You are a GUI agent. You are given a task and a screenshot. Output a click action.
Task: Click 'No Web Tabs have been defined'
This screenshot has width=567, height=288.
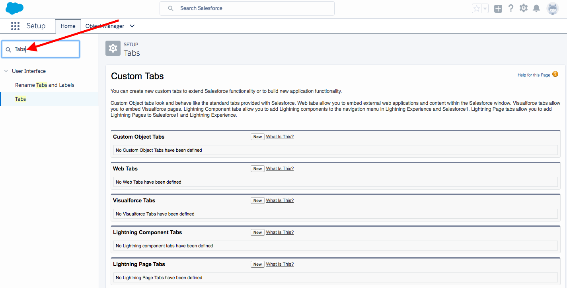click(148, 182)
